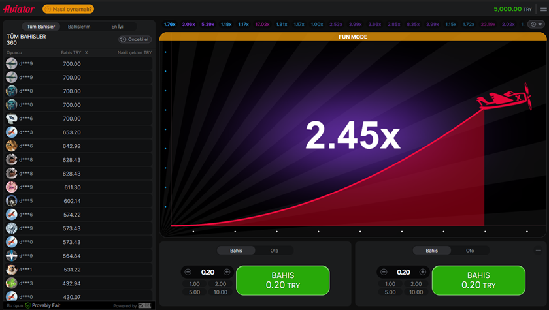The height and width of the screenshot is (310, 549).
Task: Increase bet amount in left bet panel
Action: [x=227, y=272]
